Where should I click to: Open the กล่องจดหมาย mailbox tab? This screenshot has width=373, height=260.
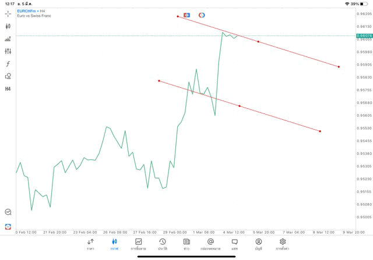[210, 244]
